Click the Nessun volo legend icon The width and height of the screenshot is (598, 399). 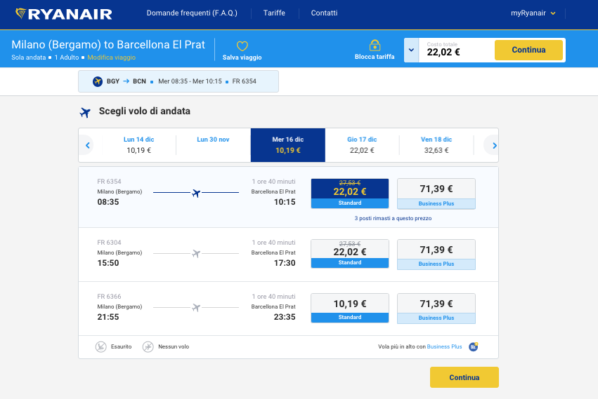coord(148,347)
